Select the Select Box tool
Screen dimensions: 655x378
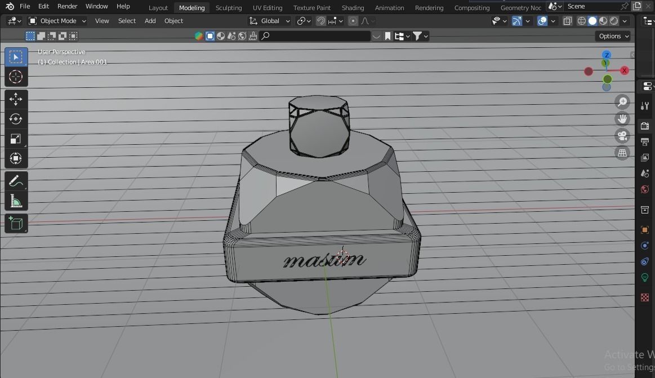16,57
